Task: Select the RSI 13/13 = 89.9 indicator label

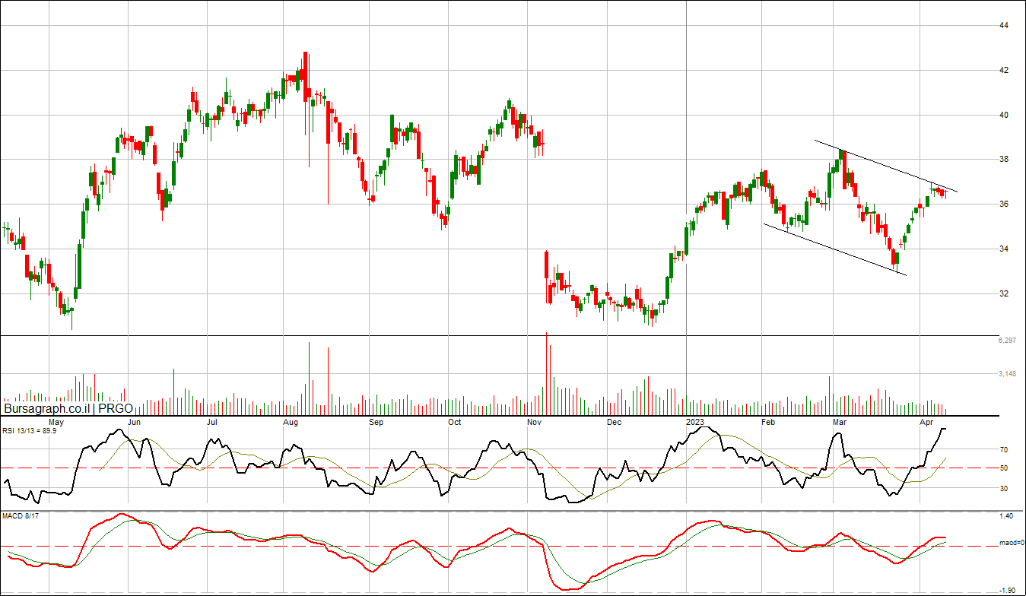Action: (30, 431)
